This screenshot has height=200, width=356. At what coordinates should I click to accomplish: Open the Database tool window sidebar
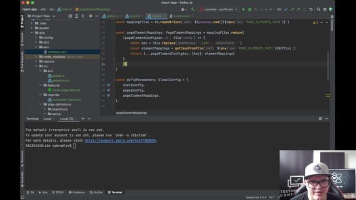pos(332,23)
